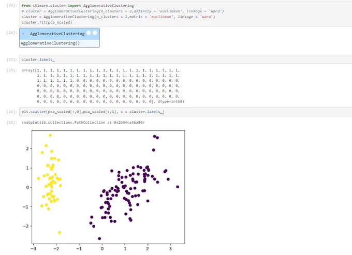This screenshot has height=255, width=352.
Task: Click the y-axis tick label '−2'
Action: 26,226
